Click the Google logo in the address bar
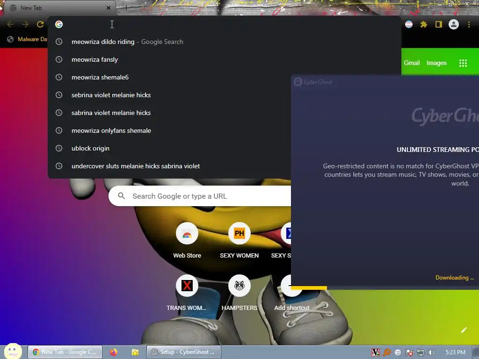The width and height of the screenshot is (479, 359). (x=59, y=24)
